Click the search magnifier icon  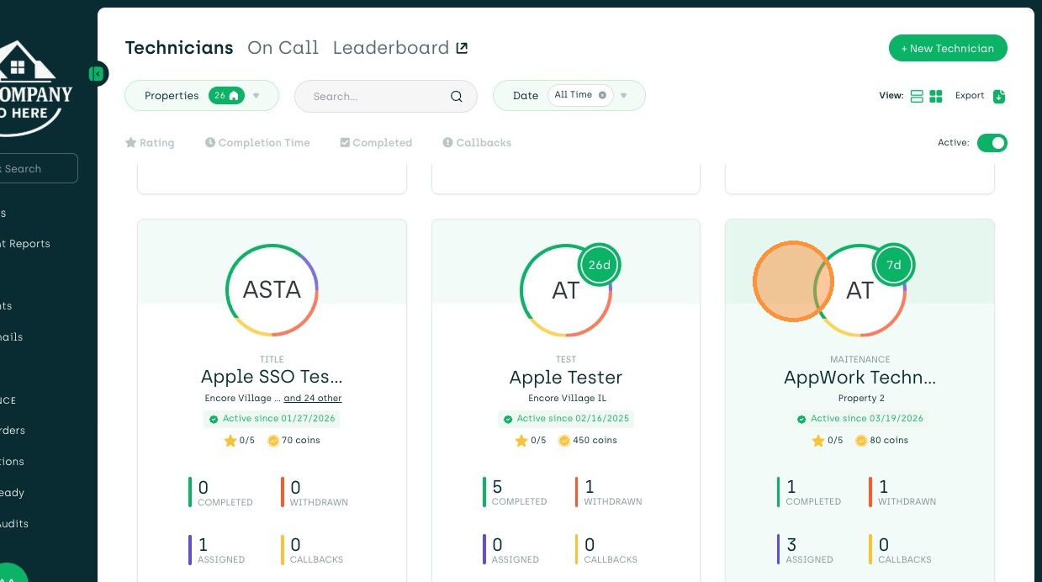(x=457, y=96)
